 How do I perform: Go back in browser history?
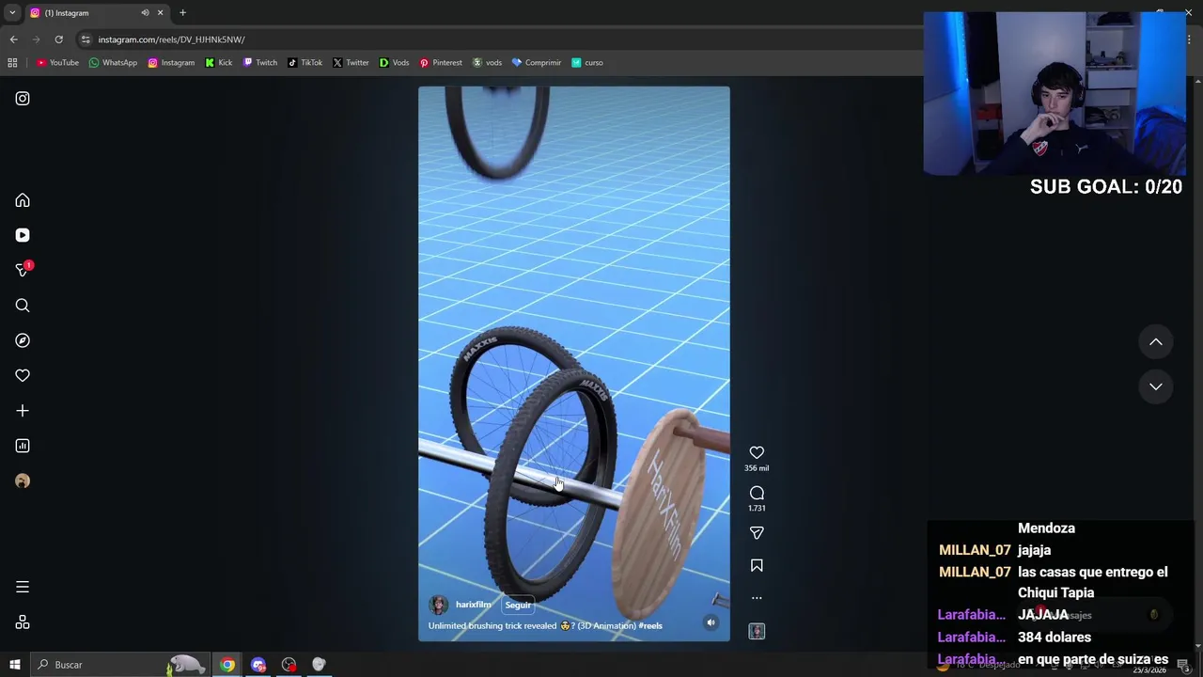click(x=13, y=39)
